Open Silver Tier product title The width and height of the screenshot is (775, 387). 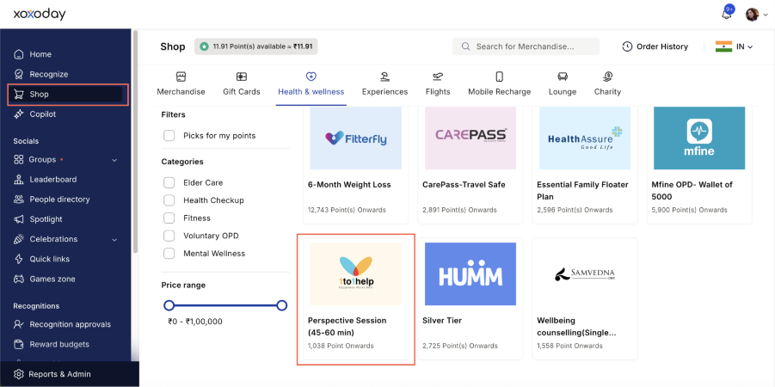[442, 320]
